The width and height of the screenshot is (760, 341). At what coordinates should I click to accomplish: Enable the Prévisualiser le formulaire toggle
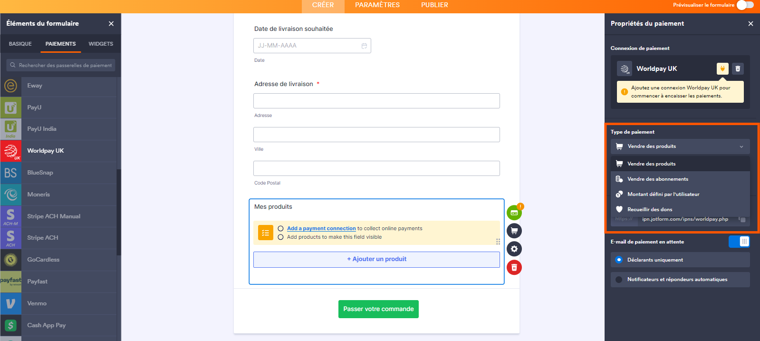click(x=745, y=5)
